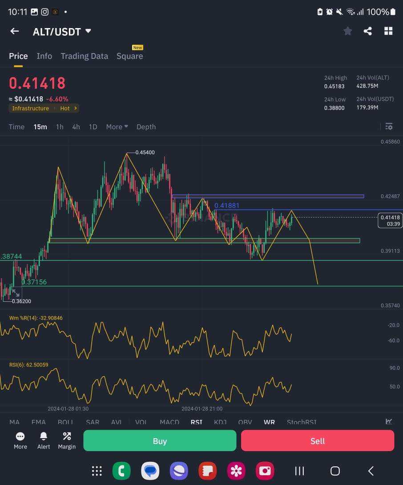Viewport: 403px width, 485px height.
Task: Toggle the MACD indicator on
Action: 169,422
